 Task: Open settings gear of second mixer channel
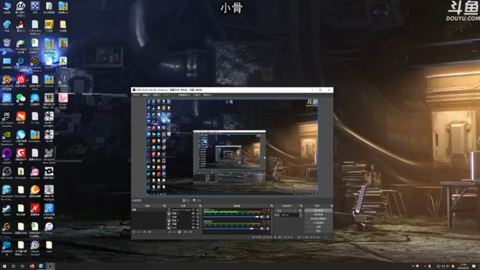[268, 229]
